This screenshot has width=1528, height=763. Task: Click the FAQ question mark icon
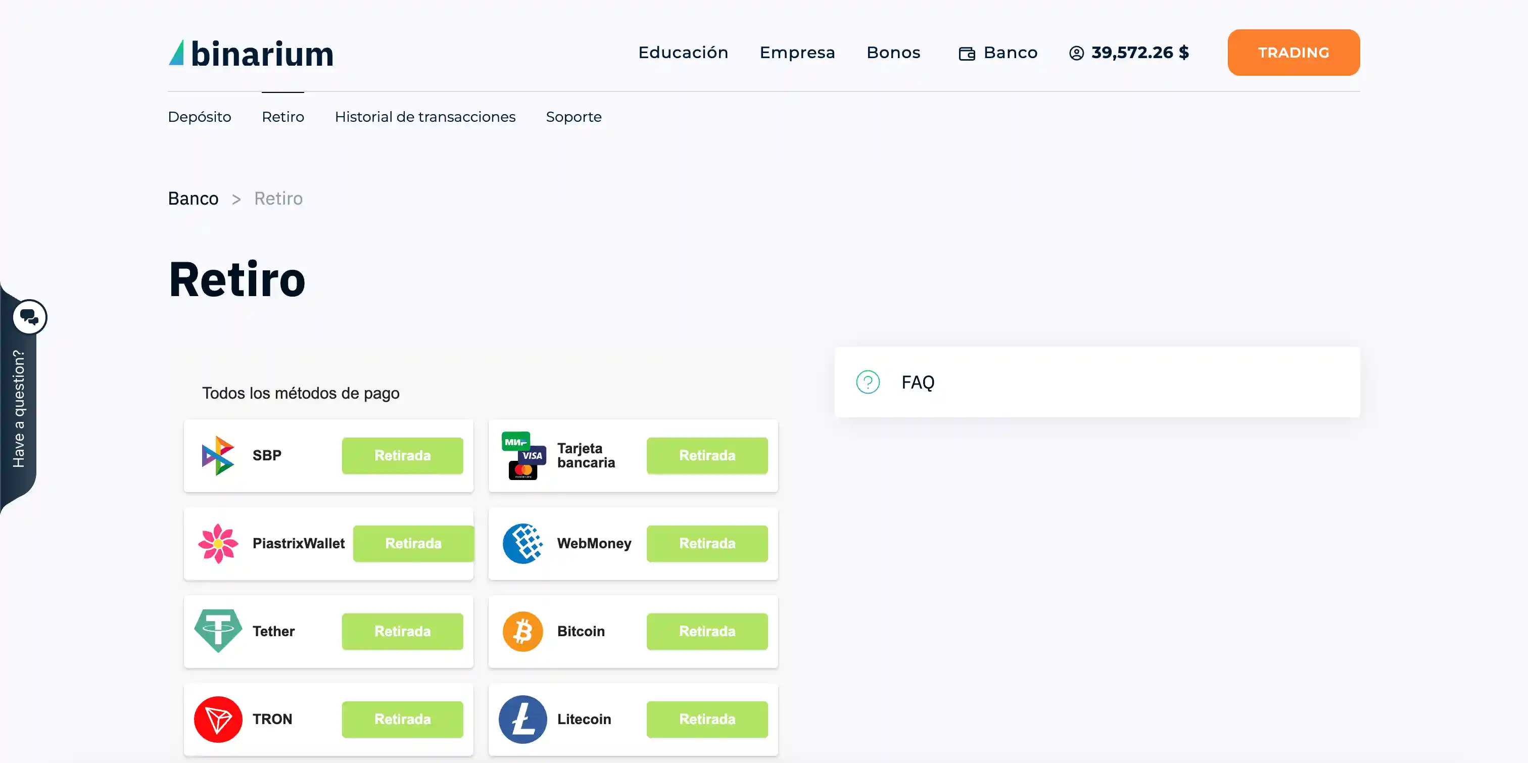click(868, 382)
